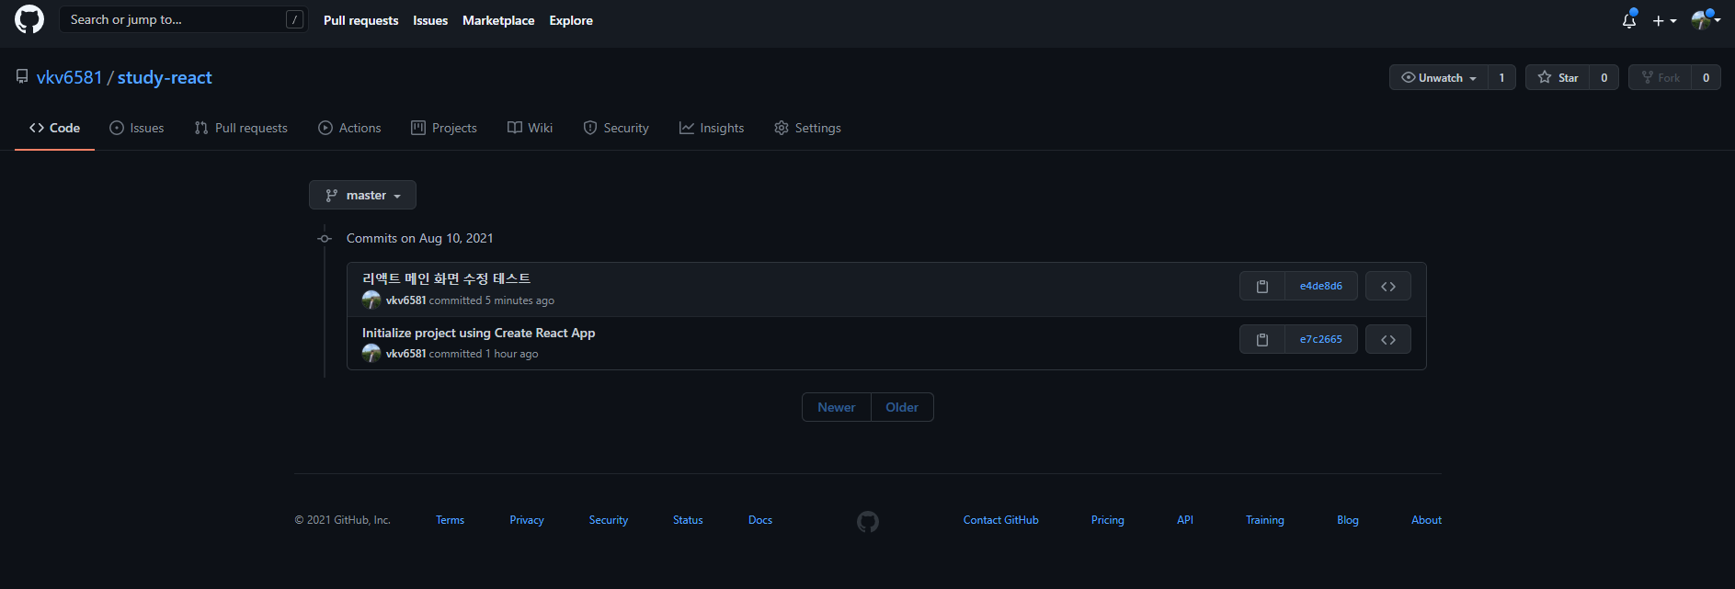The height and width of the screenshot is (589, 1735).
Task: Click Pull requests in top navigation
Action: (360, 20)
